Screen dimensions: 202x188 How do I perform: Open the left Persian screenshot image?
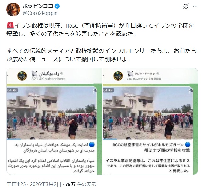[54, 121]
